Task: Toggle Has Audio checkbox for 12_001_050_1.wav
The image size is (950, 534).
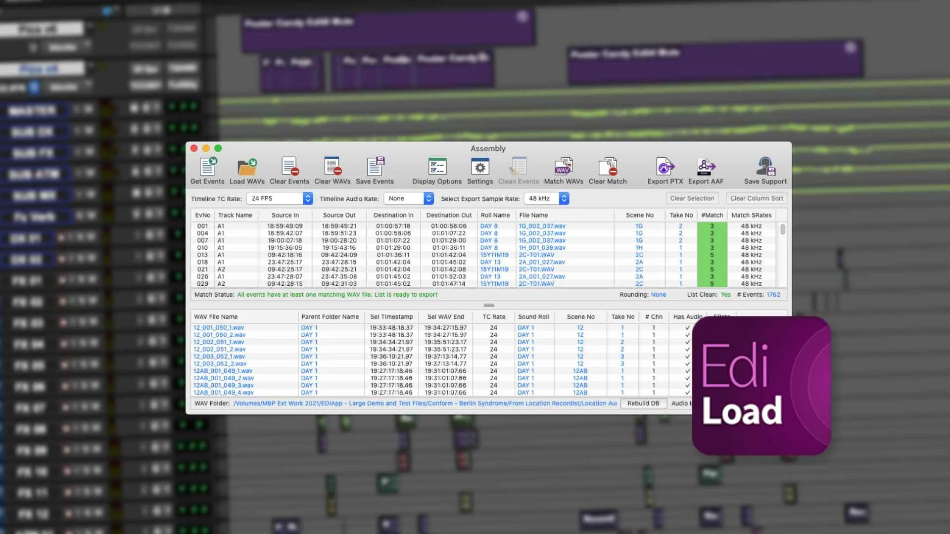Action: click(687, 327)
